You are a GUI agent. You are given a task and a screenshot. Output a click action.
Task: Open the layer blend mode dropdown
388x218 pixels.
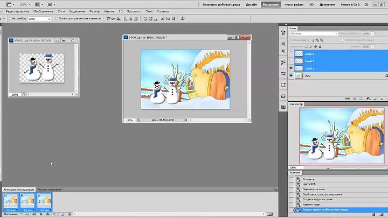[x=314, y=33]
